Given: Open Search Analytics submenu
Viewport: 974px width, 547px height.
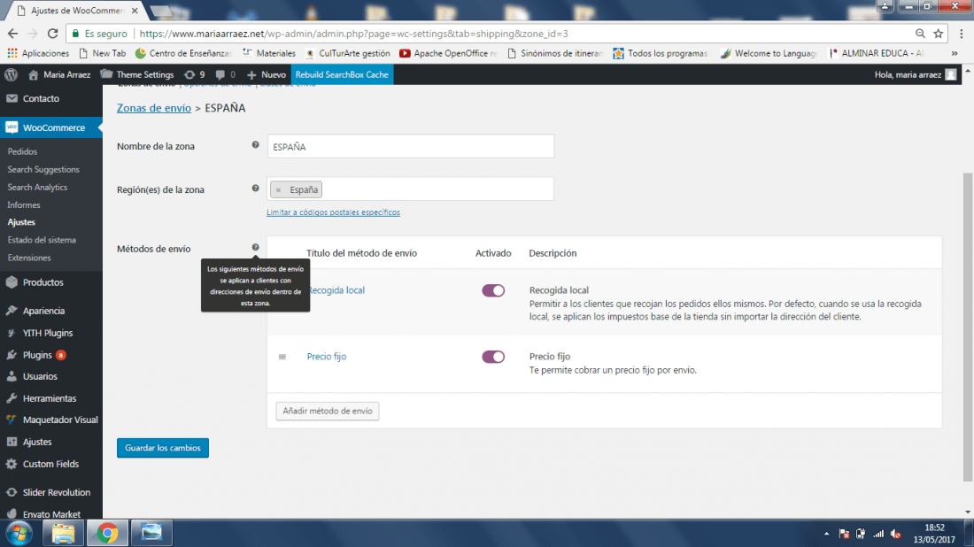Looking at the screenshot, I should (37, 187).
